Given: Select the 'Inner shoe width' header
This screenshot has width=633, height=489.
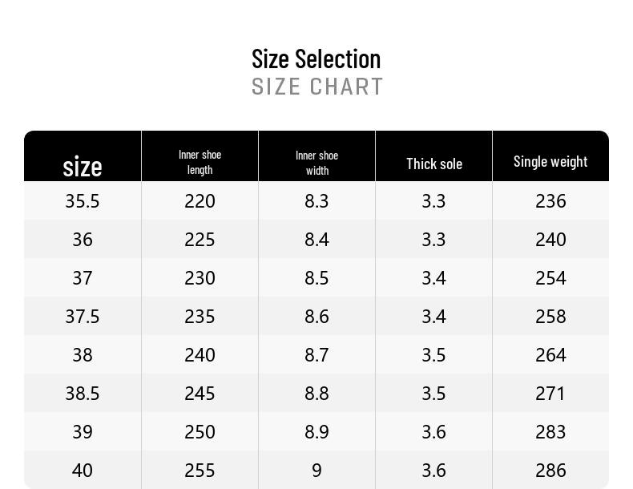Looking at the screenshot, I should [x=317, y=163].
